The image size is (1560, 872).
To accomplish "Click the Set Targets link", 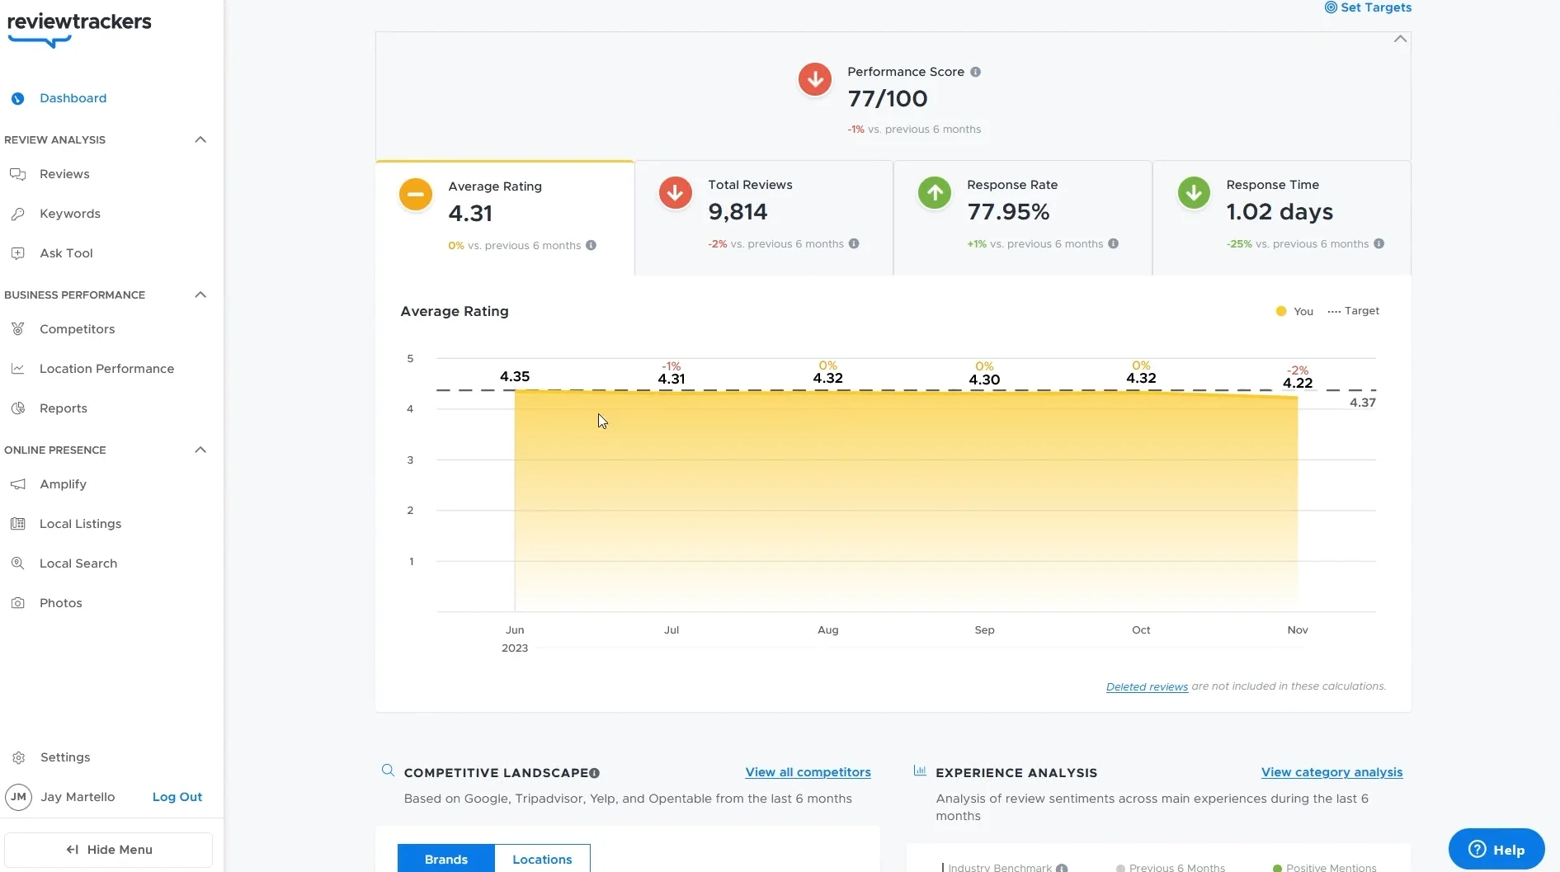I will 1368,7.
